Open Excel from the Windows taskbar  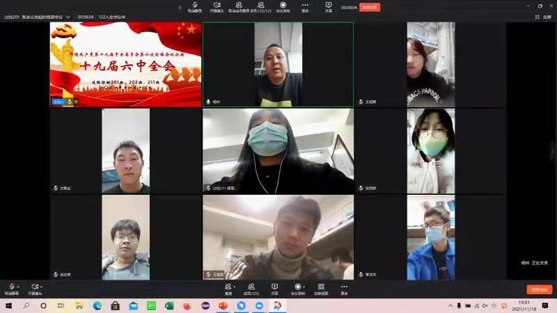(168, 305)
